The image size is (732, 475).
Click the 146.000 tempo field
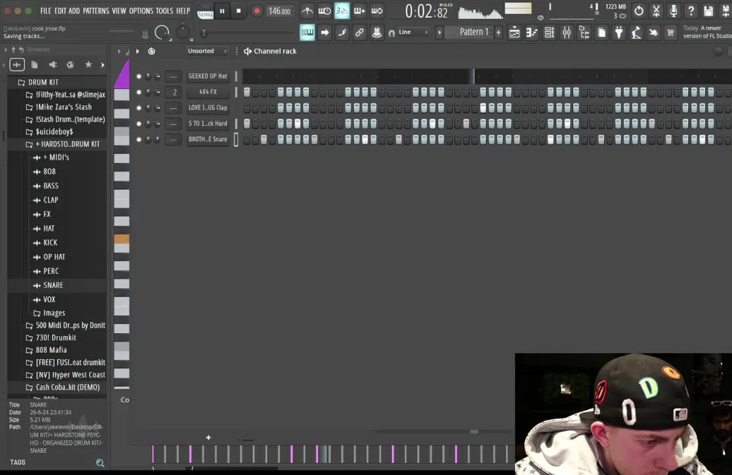tap(279, 11)
